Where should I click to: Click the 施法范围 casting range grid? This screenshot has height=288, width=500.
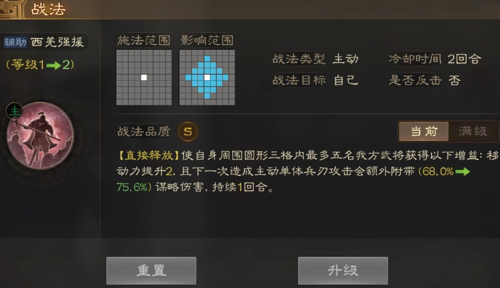tap(144, 77)
